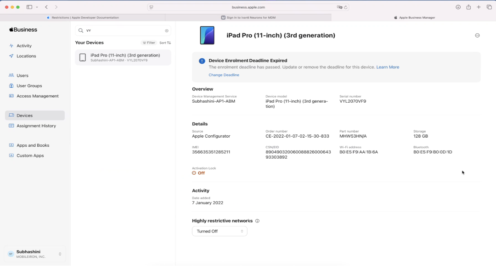
Task: Open the Filter options for devices
Action: (x=149, y=43)
